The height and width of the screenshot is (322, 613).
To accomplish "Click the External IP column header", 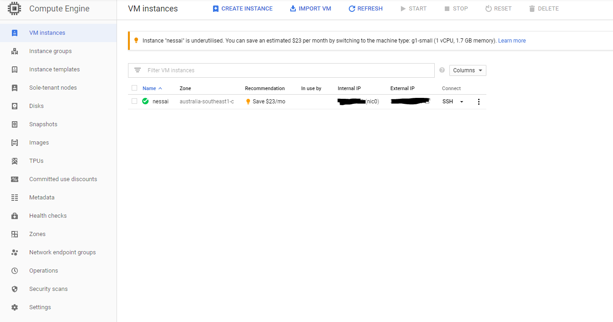I will [402, 88].
